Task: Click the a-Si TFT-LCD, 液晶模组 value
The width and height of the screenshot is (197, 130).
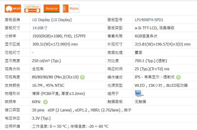Action: point(154,28)
